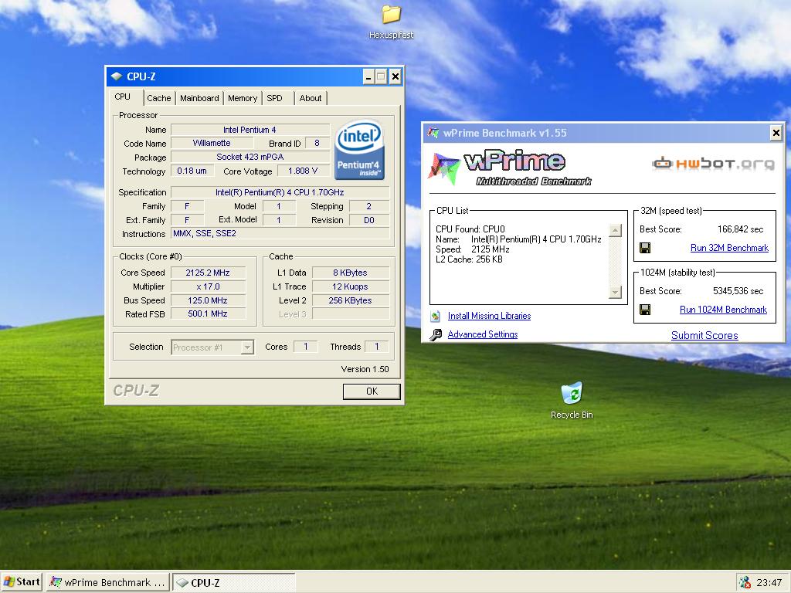Click Speed: 2125 MHz line in CPU List
This screenshot has width=791, height=593.
coord(473,249)
